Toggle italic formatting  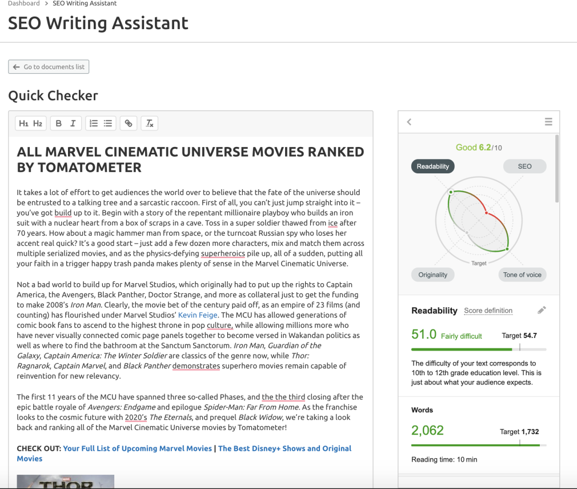(73, 124)
